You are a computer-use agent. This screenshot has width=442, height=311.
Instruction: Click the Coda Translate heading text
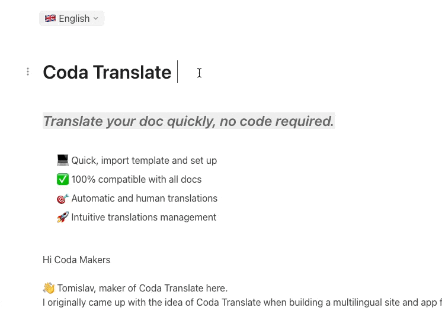[107, 72]
